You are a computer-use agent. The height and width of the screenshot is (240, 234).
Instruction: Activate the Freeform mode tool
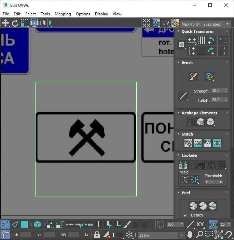click(x=34, y=23)
